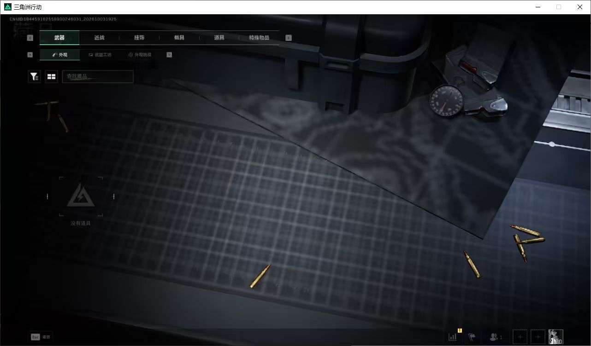Click the Q key previous-tab hint

30,38
